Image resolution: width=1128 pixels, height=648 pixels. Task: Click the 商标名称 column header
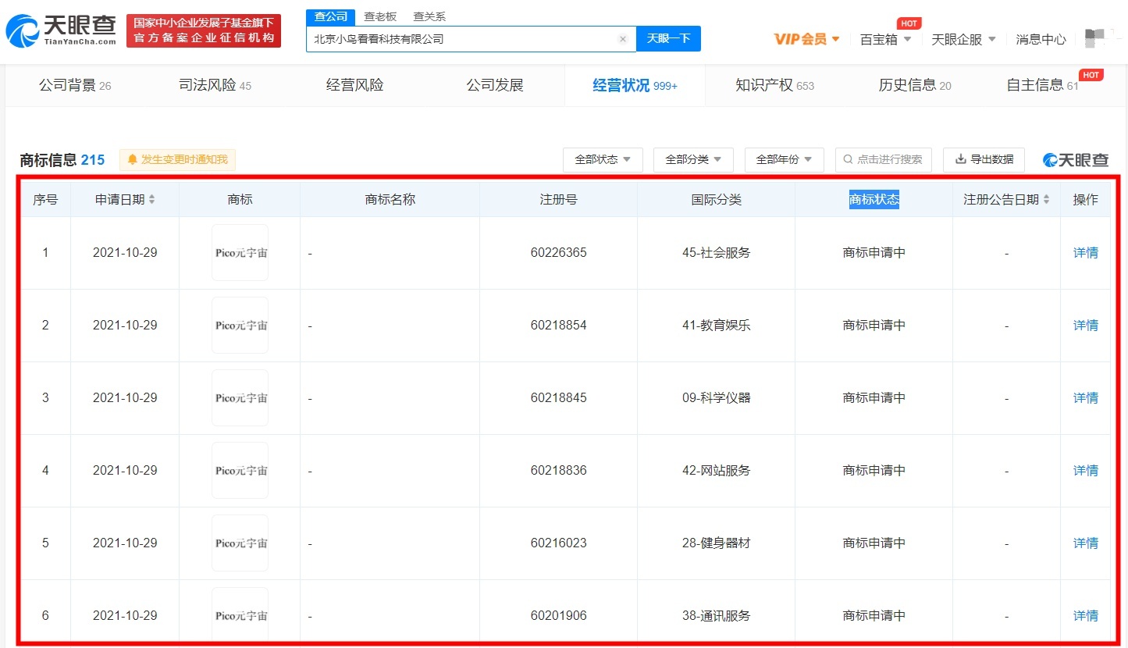[390, 200]
